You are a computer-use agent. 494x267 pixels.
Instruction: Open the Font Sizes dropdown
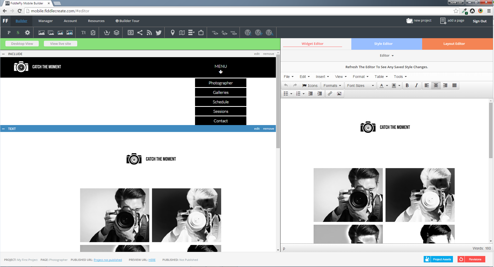[360, 85]
